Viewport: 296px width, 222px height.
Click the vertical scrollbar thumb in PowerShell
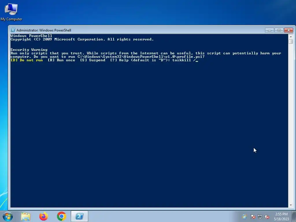click(x=291, y=42)
